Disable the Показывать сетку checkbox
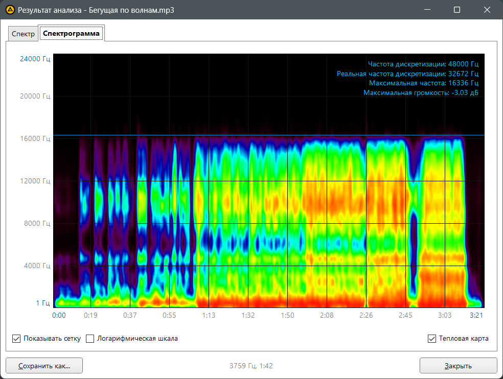The height and width of the screenshot is (379, 503). tap(16, 338)
